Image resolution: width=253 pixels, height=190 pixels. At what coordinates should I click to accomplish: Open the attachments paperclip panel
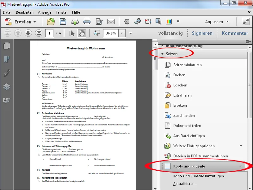click(7, 73)
